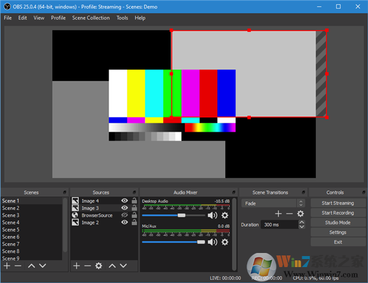Screen dimensions: 368x283
Task: Add a new source with plus icon
Action: [x=76, y=266]
